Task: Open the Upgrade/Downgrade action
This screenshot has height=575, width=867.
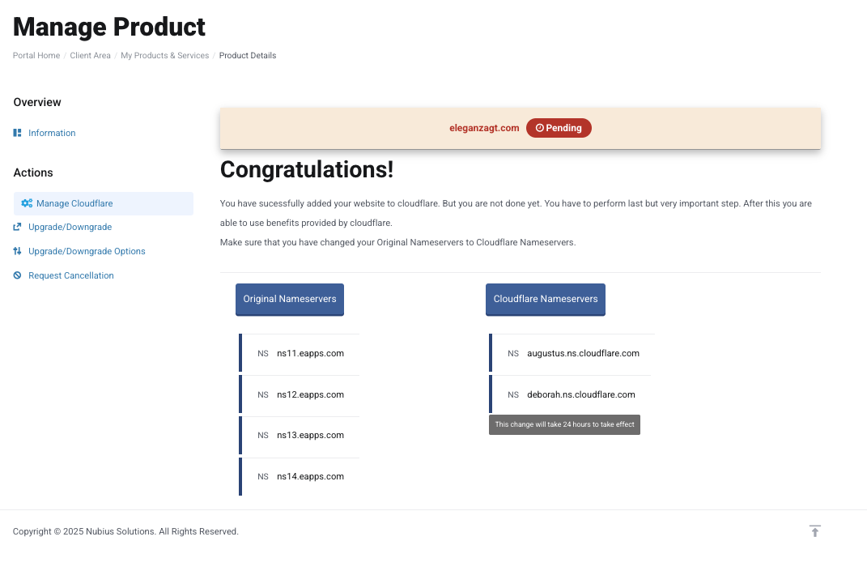Action: pos(70,227)
